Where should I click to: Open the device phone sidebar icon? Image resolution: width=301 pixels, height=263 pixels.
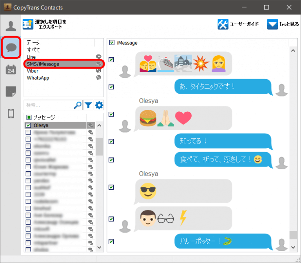coord(11,113)
